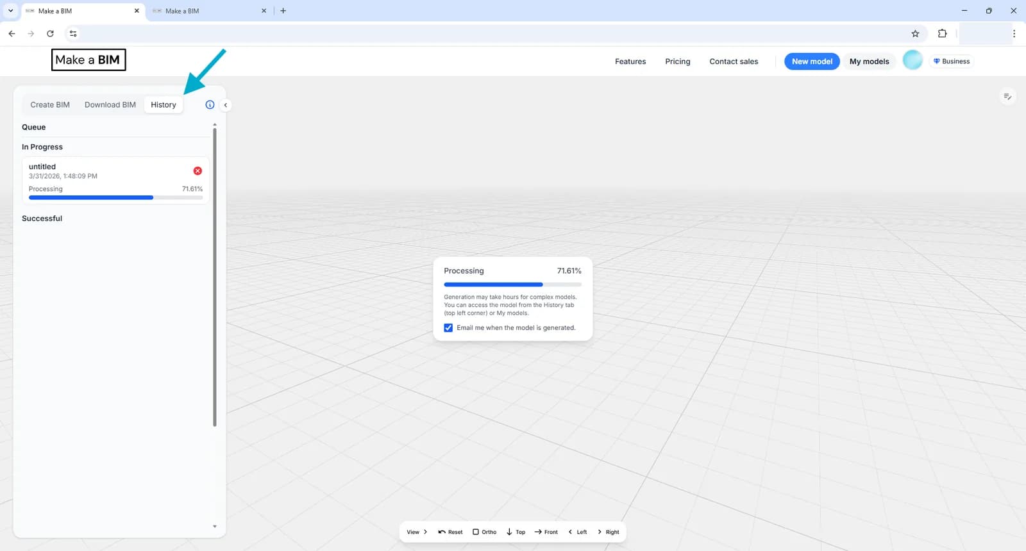This screenshot has width=1026, height=551.
Task: Close the first Make a BIM tab
Action: click(x=137, y=11)
